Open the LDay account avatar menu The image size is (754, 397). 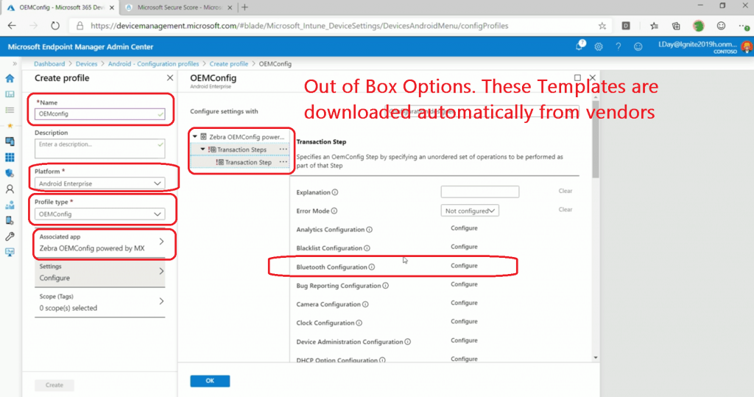tap(747, 46)
